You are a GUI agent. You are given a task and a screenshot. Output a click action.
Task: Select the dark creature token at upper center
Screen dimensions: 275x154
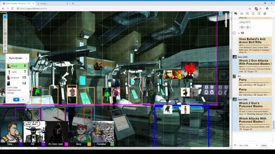(98, 66)
